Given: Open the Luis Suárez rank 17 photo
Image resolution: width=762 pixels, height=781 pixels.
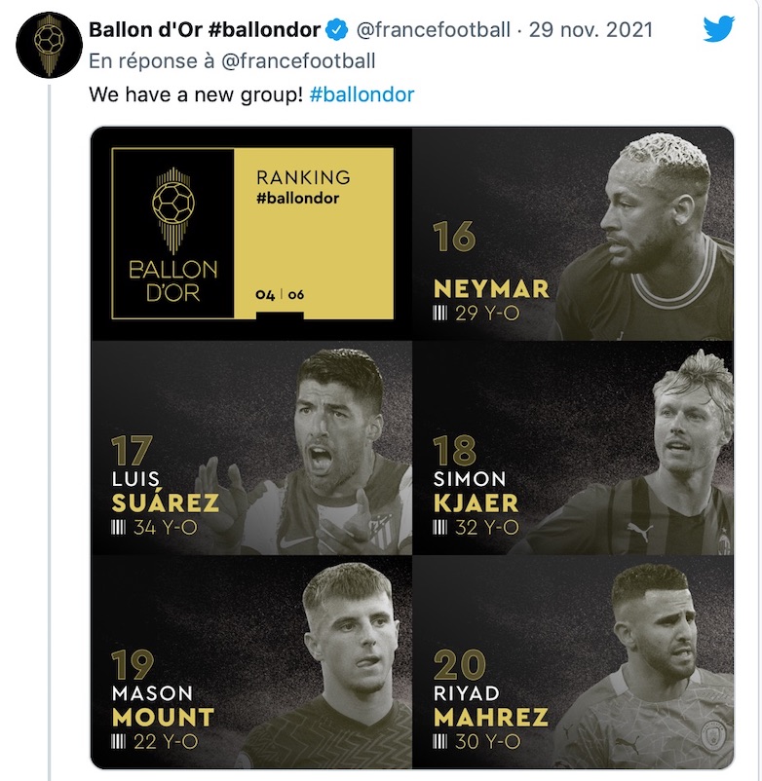Looking at the screenshot, I should 251,448.
